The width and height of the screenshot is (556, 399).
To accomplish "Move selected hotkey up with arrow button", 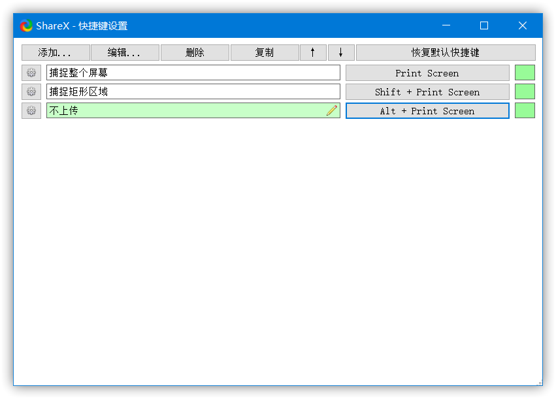I will click(x=313, y=52).
